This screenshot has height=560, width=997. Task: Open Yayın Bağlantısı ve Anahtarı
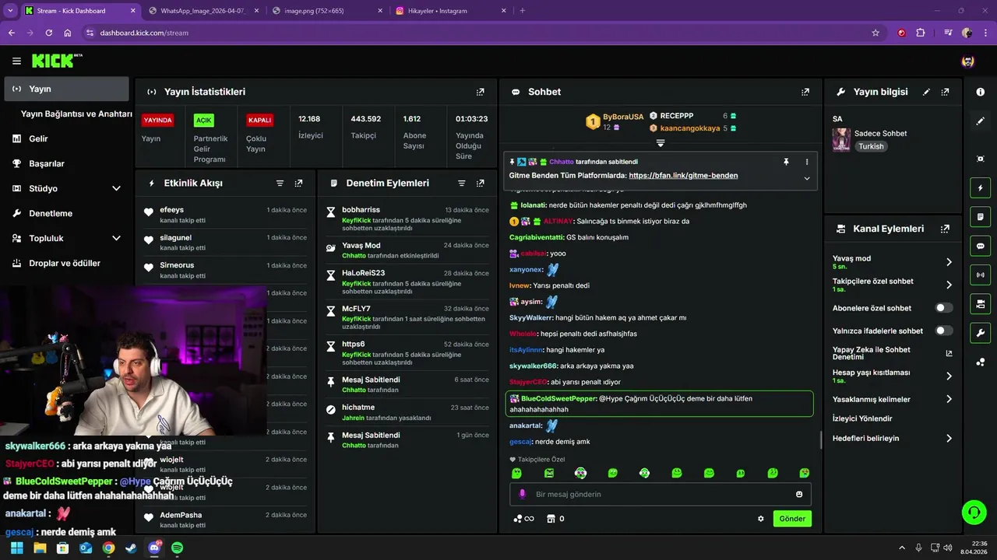pyautogui.click(x=76, y=114)
